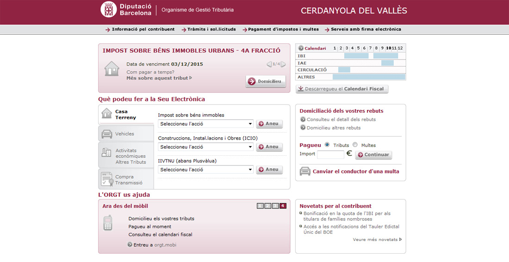Click bullet icon beside Consulteu el detall dels rebuts
This screenshot has width=509, height=262.
click(303, 119)
